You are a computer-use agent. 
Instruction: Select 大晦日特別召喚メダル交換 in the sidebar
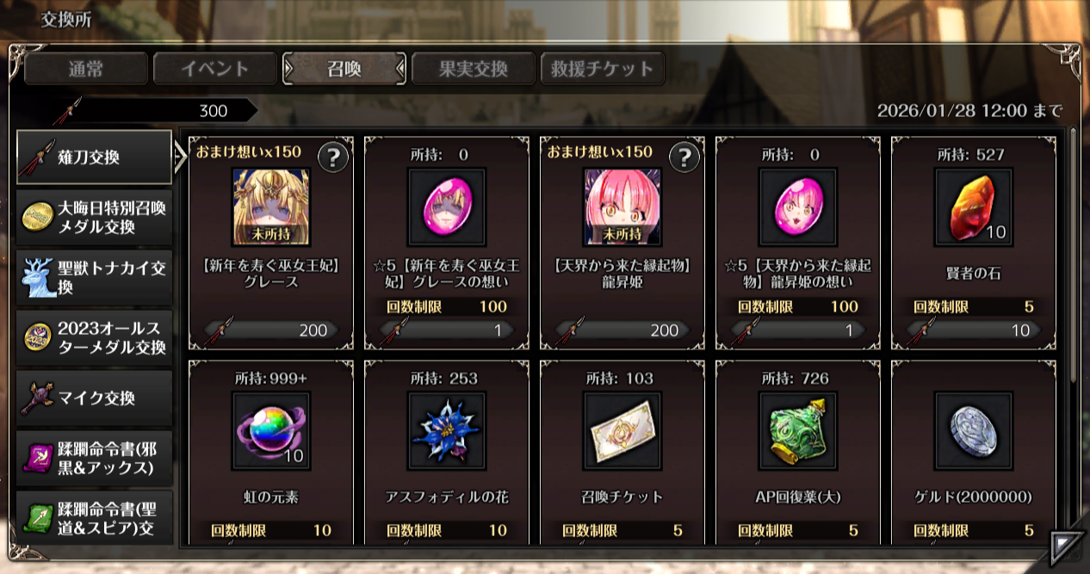pyautogui.click(x=95, y=218)
